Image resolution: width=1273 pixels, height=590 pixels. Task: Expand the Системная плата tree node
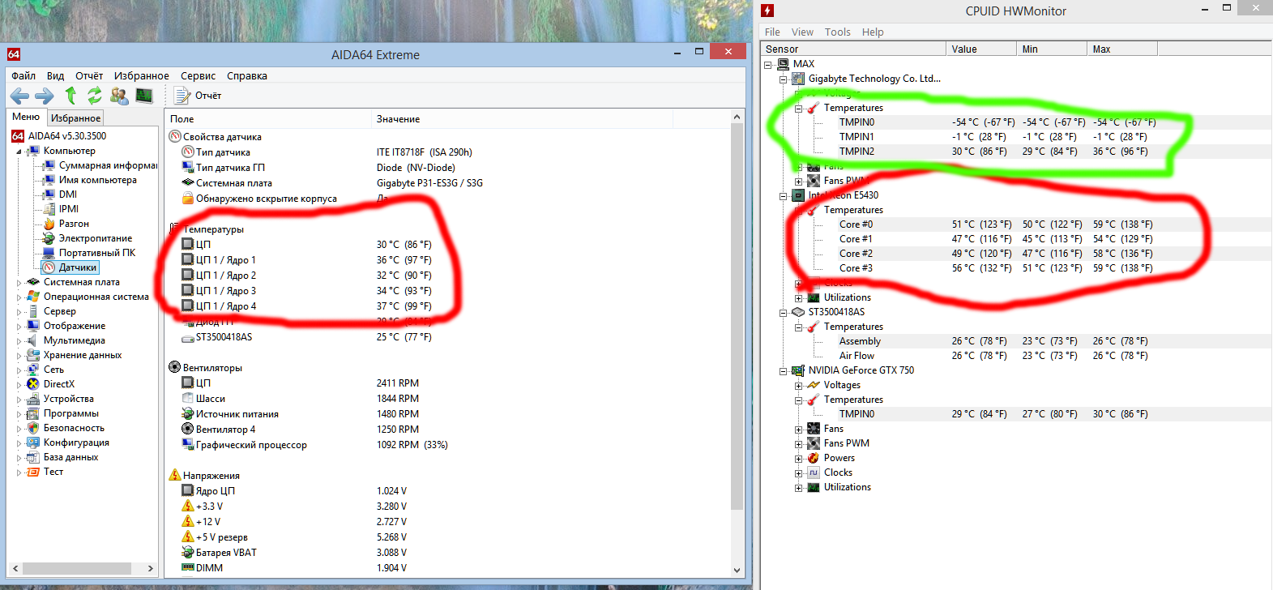coord(19,282)
